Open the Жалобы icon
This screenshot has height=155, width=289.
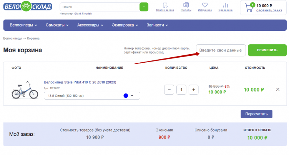(186, 5)
